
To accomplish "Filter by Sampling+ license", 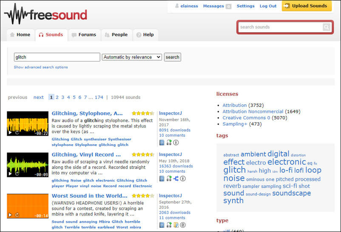I will click(x=235, y=124).
